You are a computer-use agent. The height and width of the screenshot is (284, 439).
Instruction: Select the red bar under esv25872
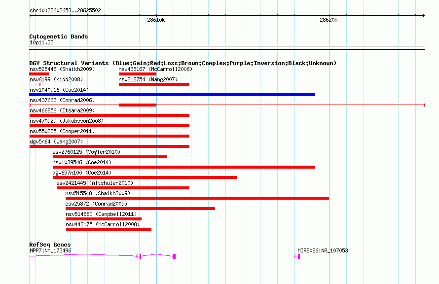[140, 209]
